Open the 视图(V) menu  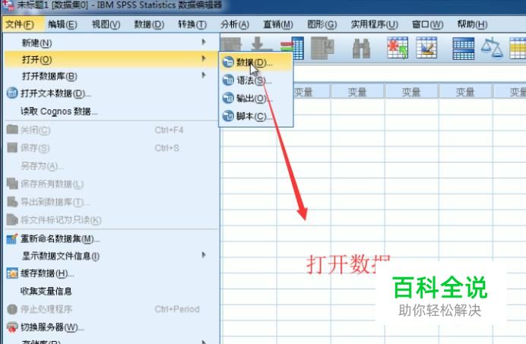106,24
